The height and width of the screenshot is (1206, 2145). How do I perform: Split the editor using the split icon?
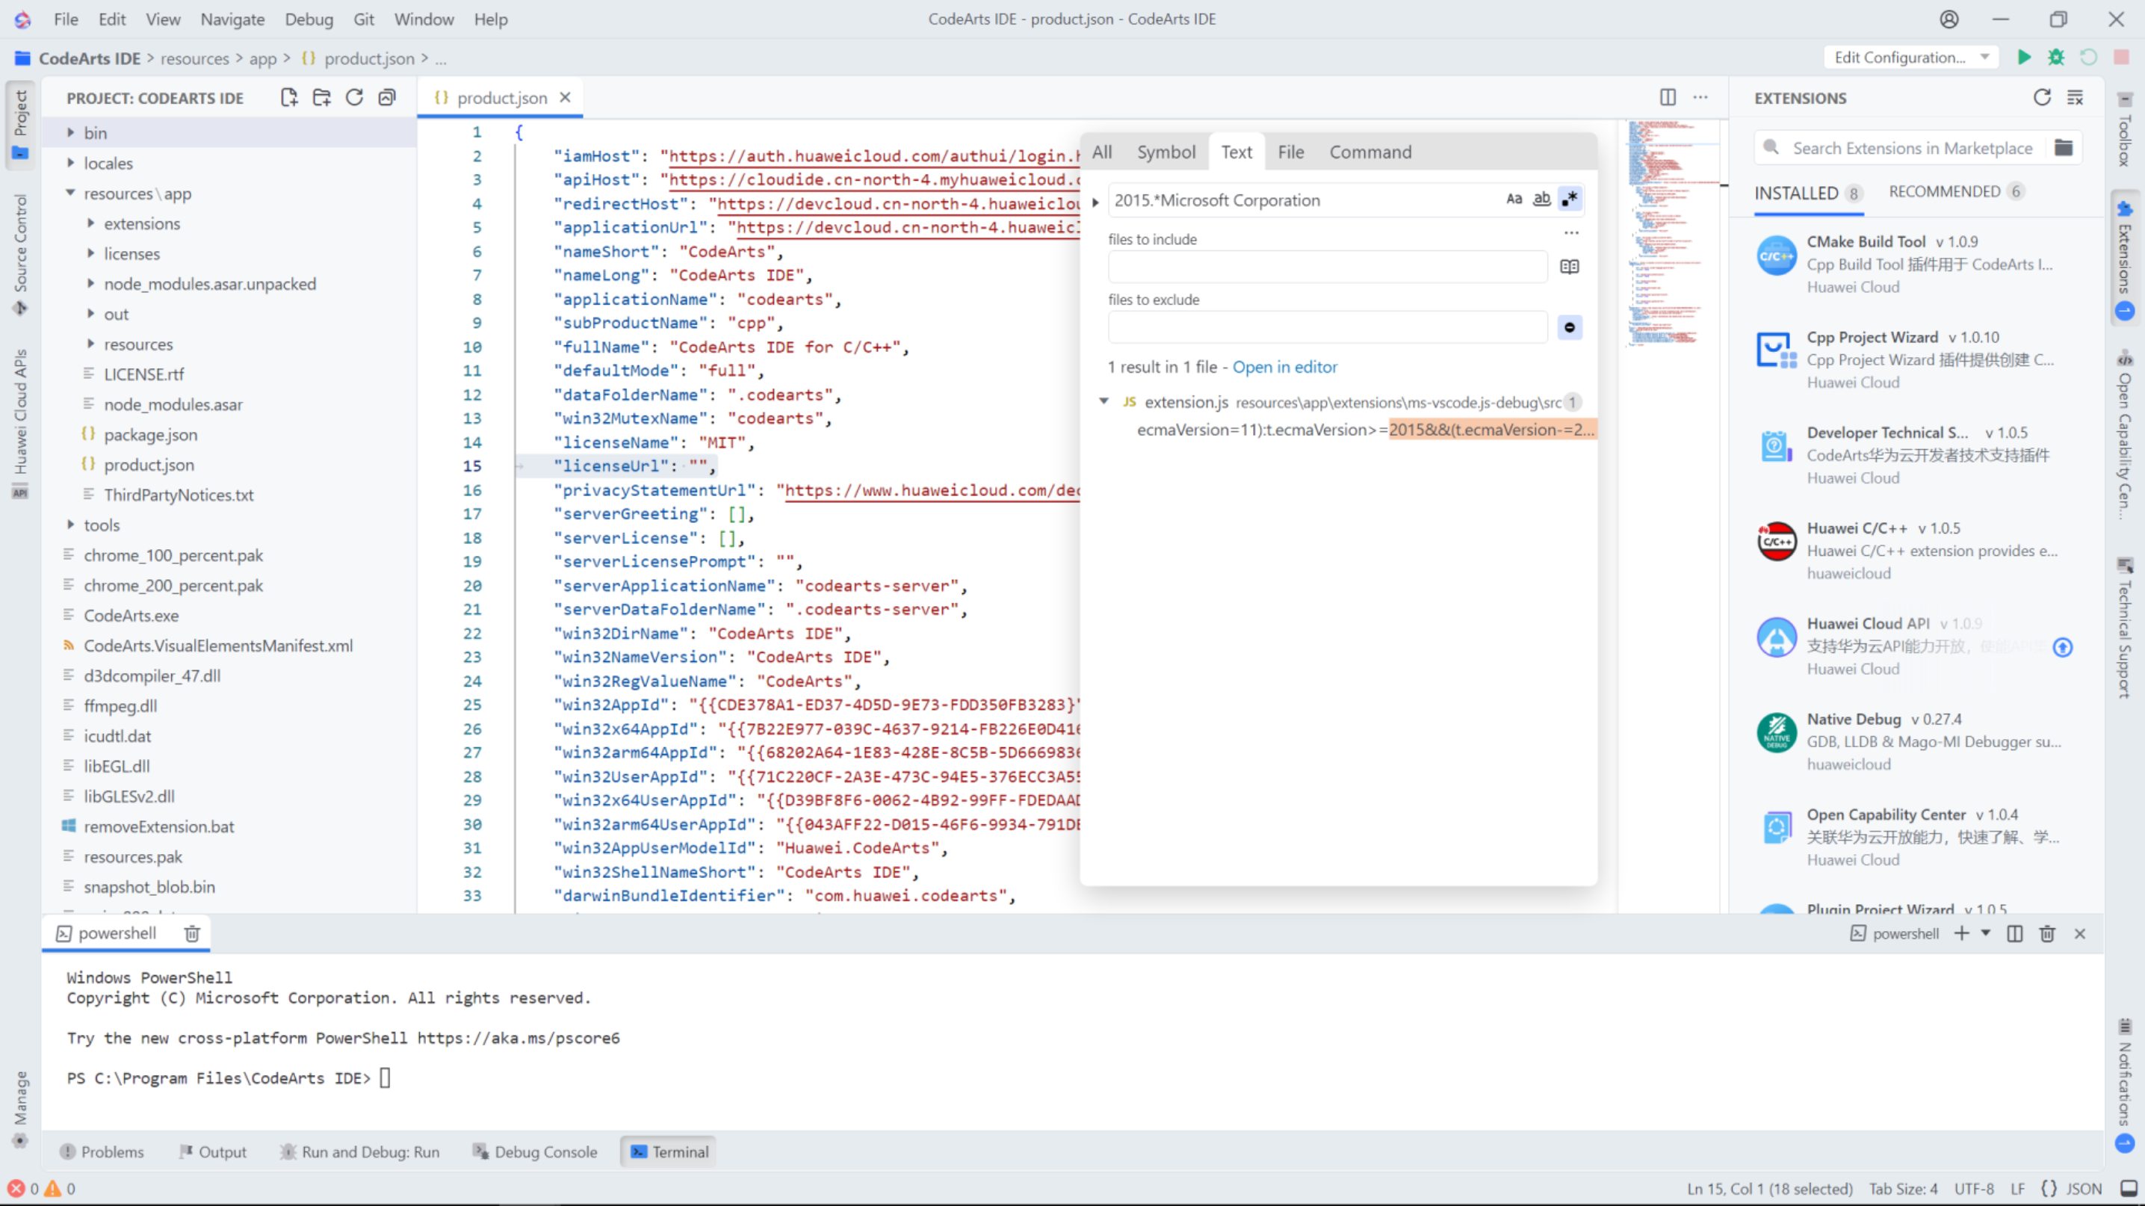tap(1667, 97)
